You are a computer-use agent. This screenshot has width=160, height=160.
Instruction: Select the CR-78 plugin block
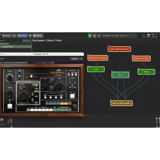pyautogui.click(x=120, y=75)
